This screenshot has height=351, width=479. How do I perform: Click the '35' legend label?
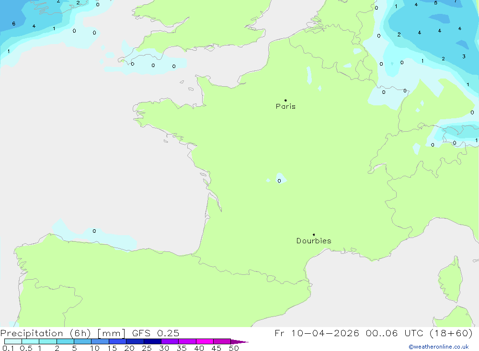pyautogui.click(x=182, y=348)
